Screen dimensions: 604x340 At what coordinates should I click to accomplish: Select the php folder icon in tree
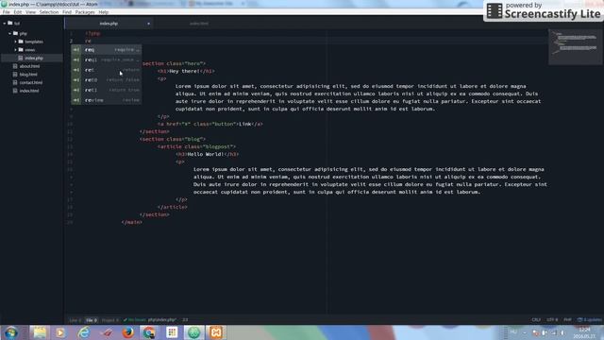(15, 33)
